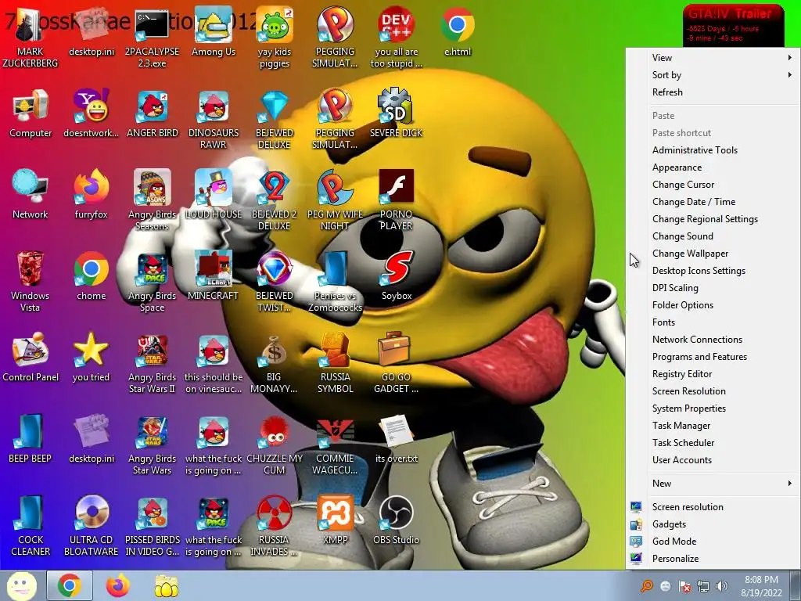Open Task Manager from context menu
The image size is (801, 601).
click(x=713, y=426)
